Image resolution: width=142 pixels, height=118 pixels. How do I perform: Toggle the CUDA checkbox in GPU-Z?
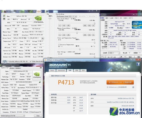tap(18, 112)
